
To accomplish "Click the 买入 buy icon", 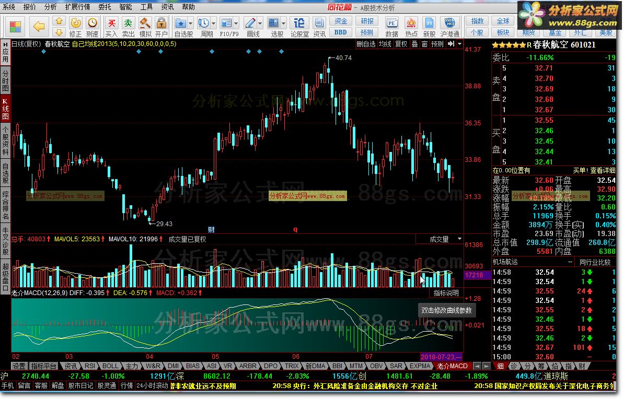I will (112, 27).
